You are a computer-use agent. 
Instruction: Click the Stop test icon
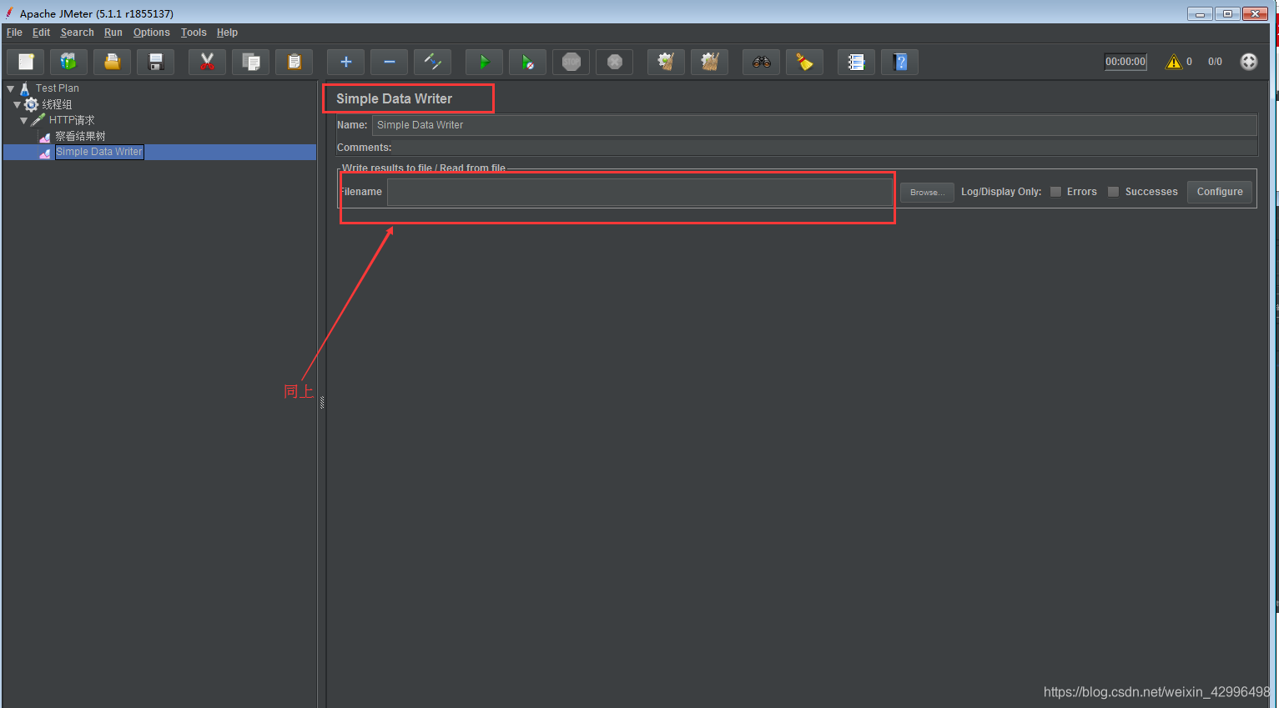572,62
